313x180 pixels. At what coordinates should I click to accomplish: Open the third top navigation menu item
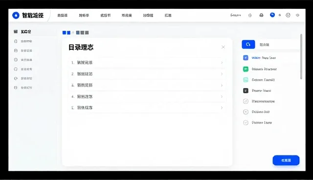pyautogui.click(x=106, y=15)
